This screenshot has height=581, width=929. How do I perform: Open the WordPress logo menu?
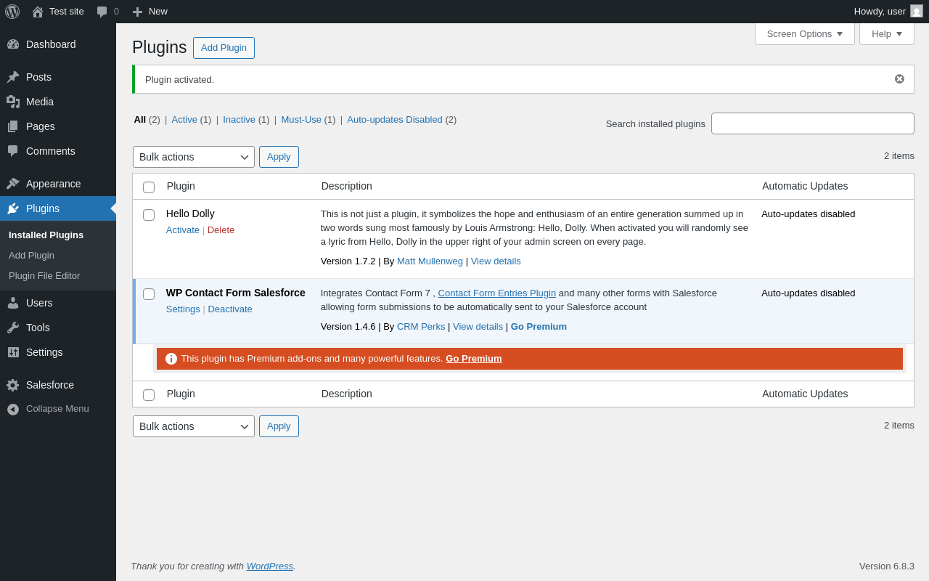[x=12, y=12]
